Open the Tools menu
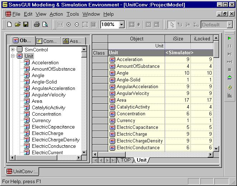Screen dimensions: 237x186 (73, 14)
